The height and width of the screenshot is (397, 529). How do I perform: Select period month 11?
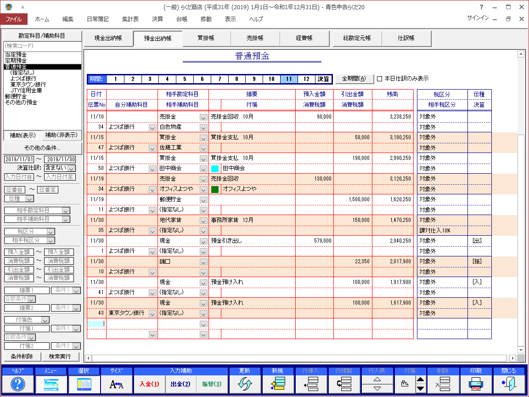pyautogui.click(x=289, y=79)
